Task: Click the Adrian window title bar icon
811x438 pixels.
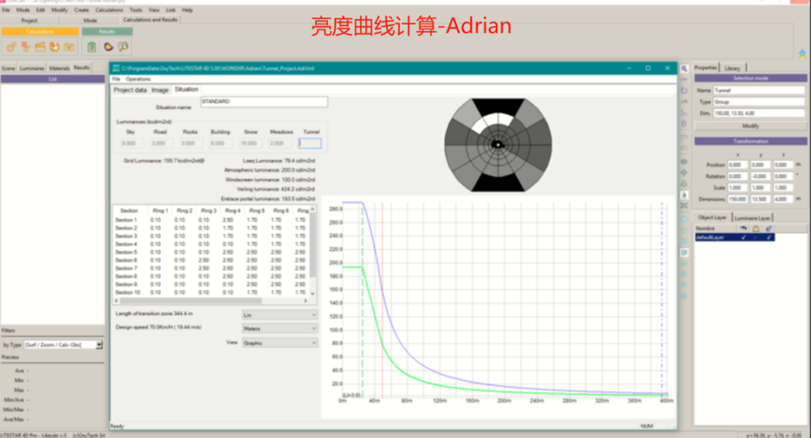Action: tap(116, 68)
